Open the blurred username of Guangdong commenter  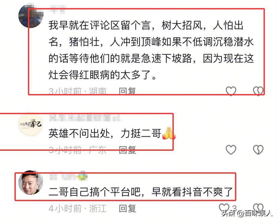(x=85, y=118)
